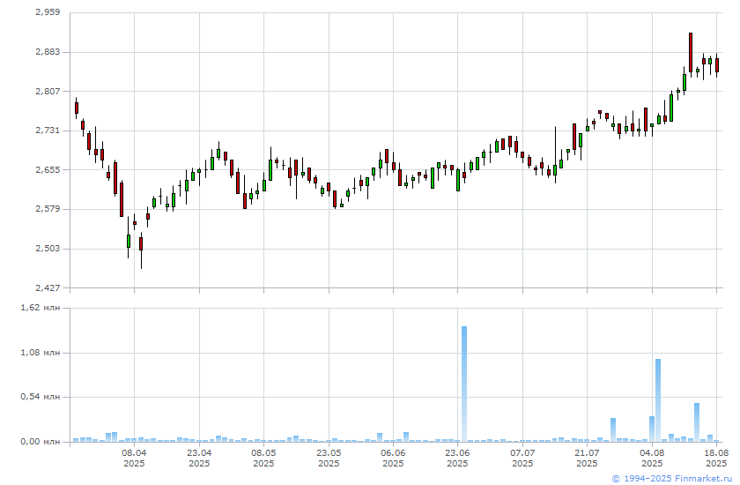Click the 2,503 price axis label
Screen dimensions: 740x485
48,248
